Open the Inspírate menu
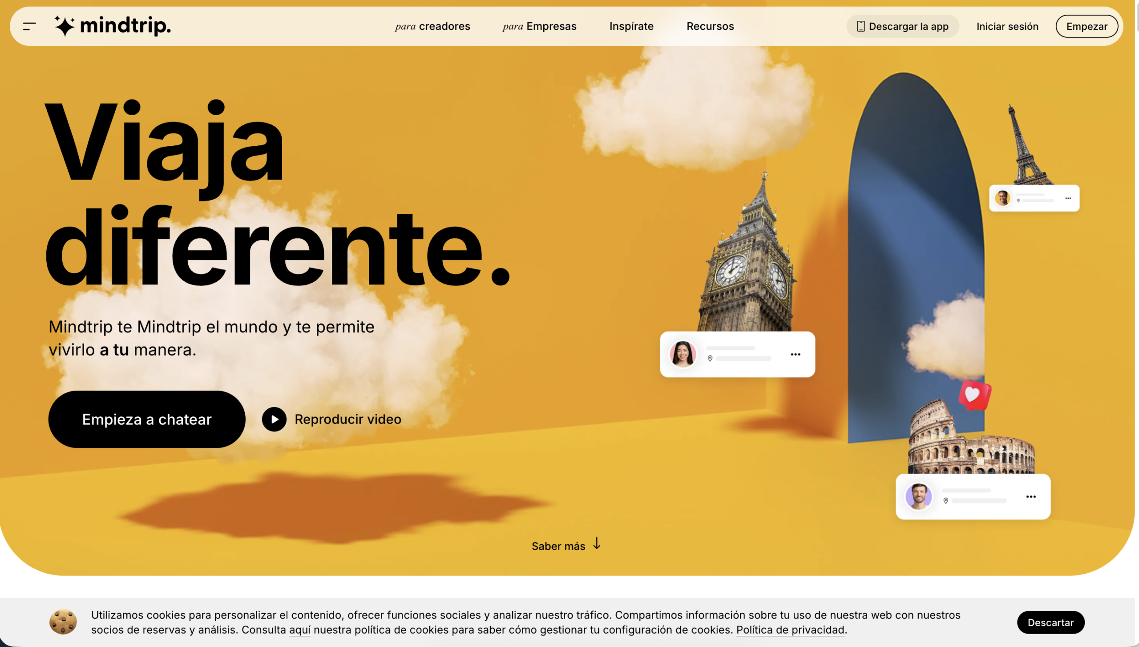This screenshot has height=647, width=1139. pos(631,26)
